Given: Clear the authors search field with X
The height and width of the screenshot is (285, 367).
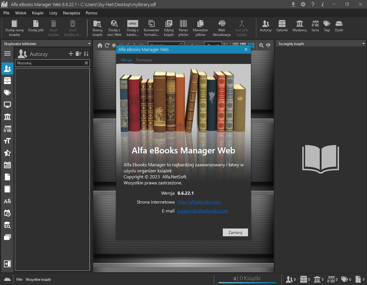Looking at the screenshot, I should point(86,63).
